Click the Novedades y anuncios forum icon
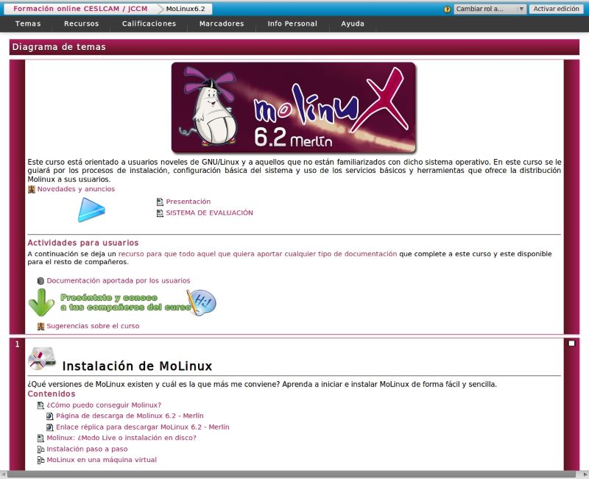The height and width of the screenshot is (479, 589). 32,189
